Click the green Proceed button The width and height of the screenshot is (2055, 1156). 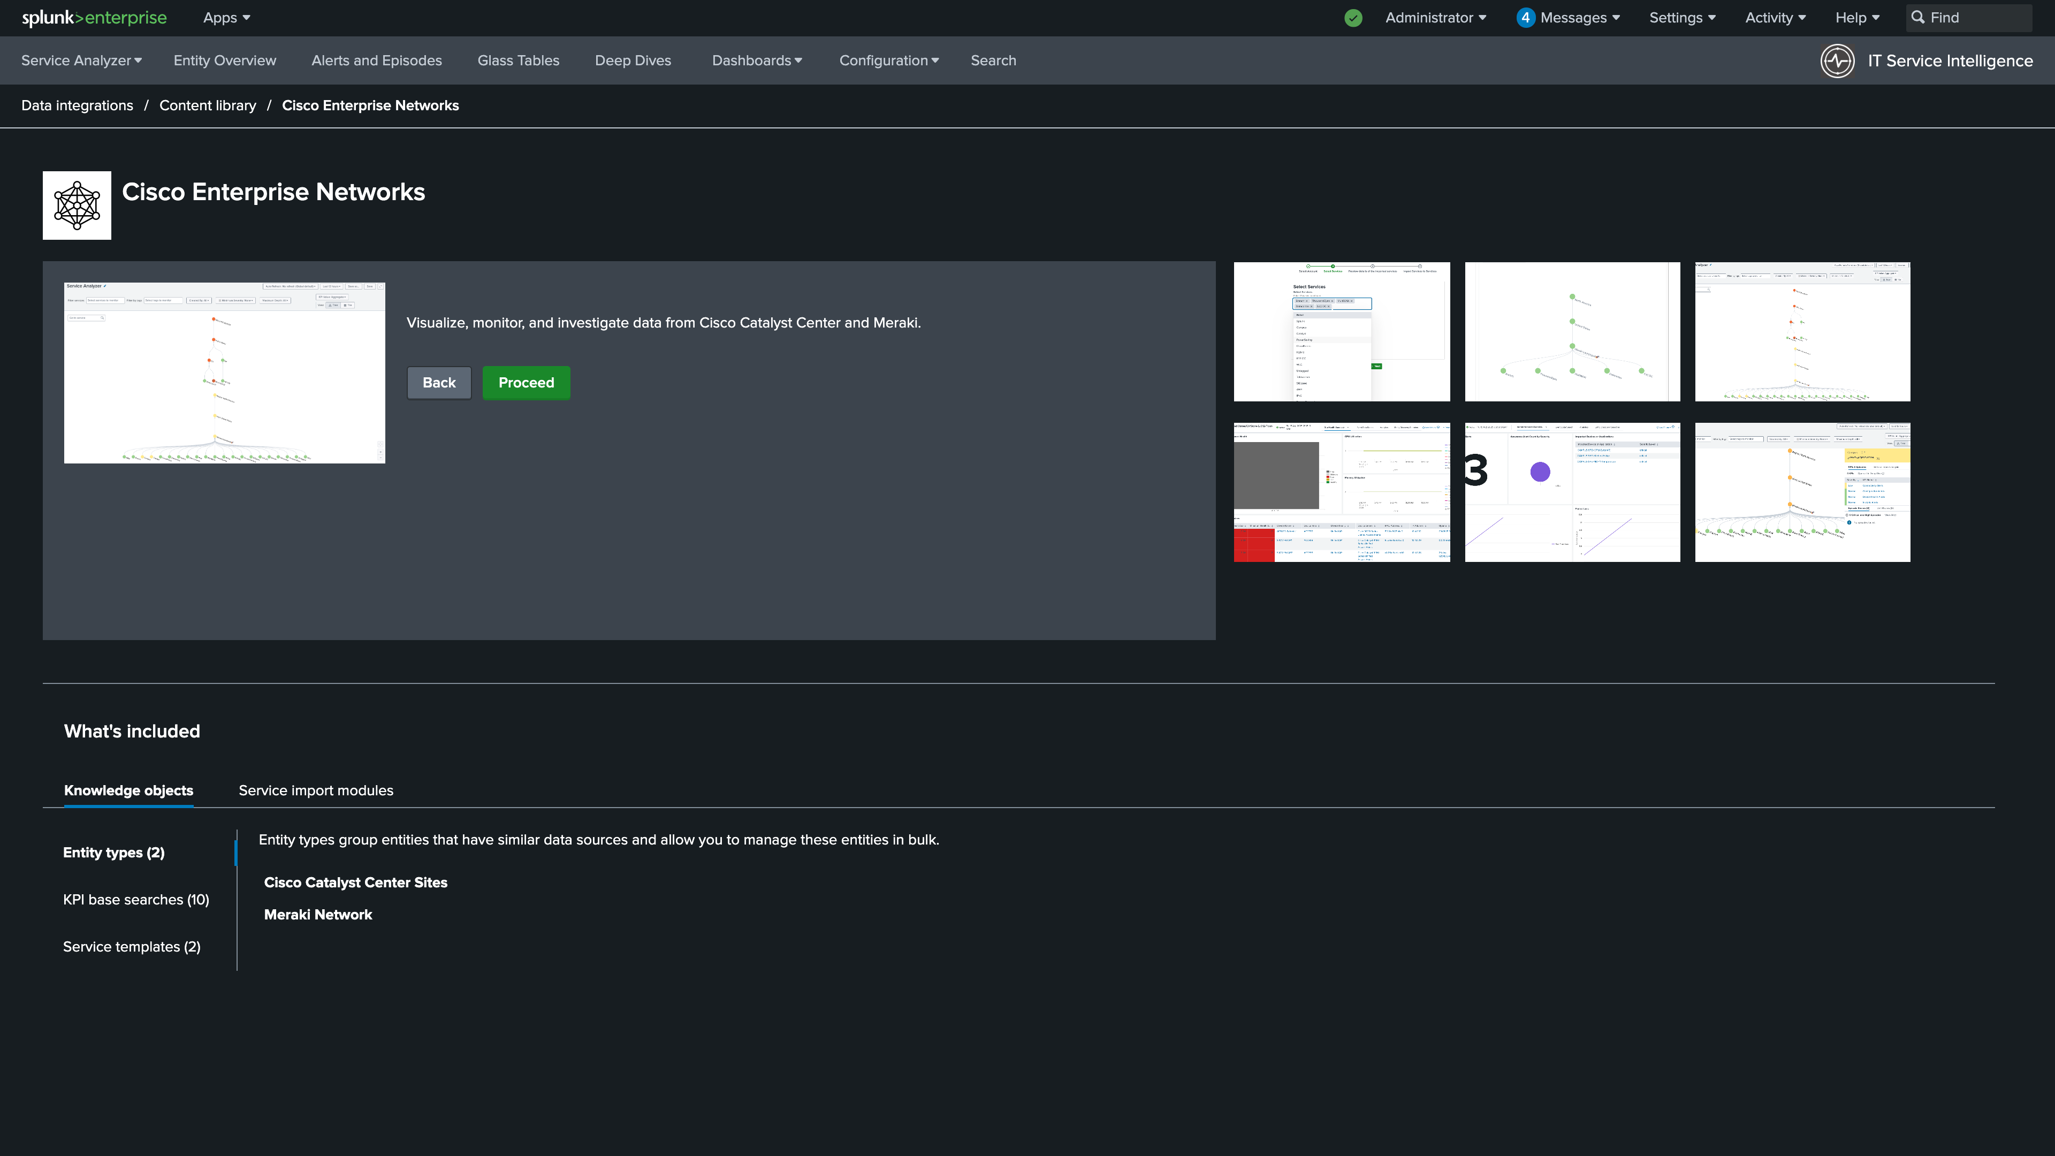coord(527,383)
